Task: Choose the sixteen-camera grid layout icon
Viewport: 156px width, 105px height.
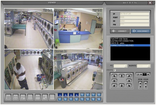Action: (x=52, y=97)
